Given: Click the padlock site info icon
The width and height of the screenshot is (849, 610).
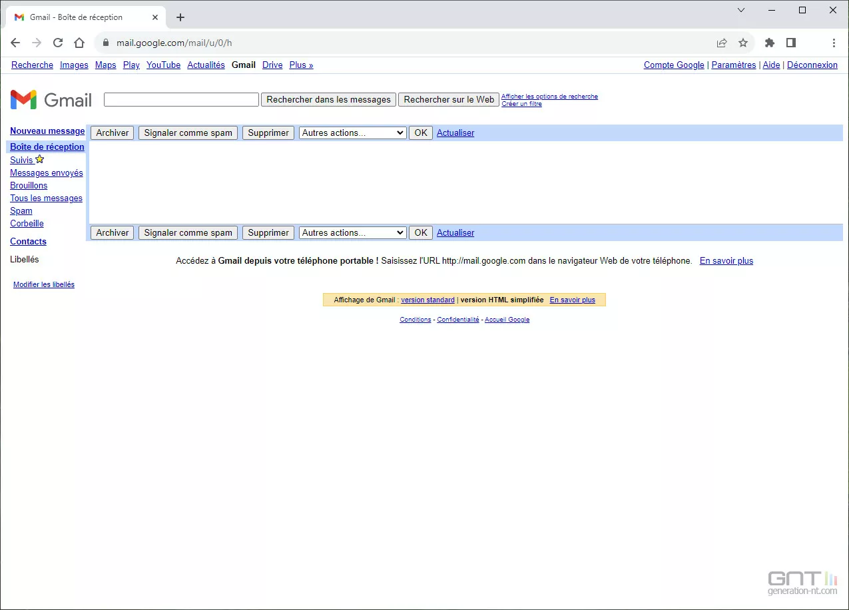Looking at the screenshot, I should [x=105, y=43].
